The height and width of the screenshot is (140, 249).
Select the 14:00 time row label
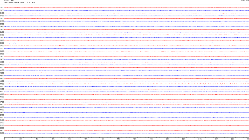point(2,84)
